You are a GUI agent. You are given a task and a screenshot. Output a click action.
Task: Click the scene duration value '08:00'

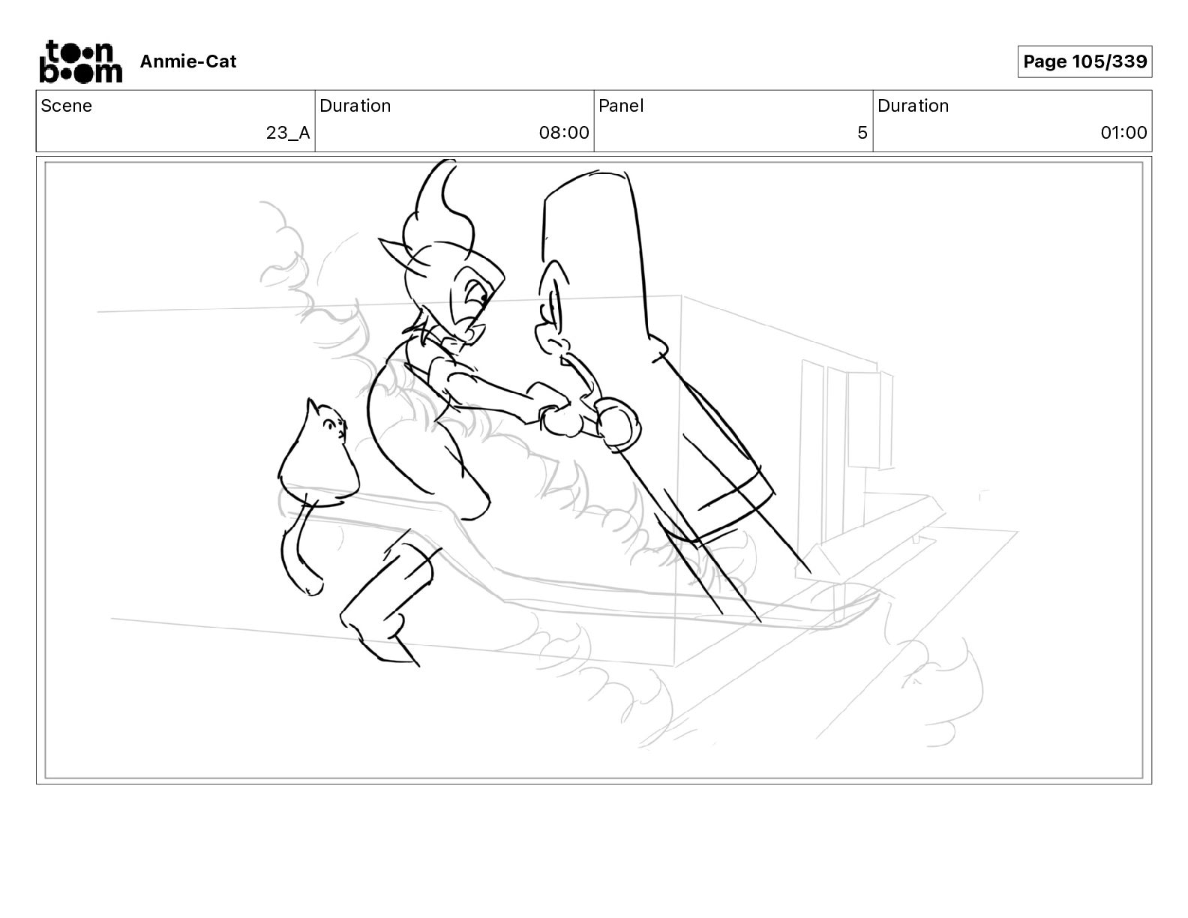point(564,133)
